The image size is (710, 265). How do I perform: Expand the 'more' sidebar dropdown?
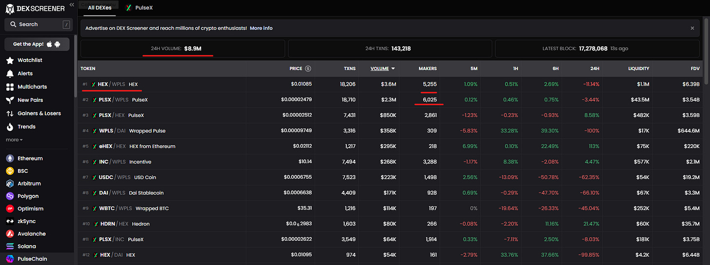coord(14,140)
